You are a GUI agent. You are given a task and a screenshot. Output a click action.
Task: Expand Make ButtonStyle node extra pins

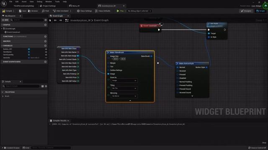[x=192, y=96]
